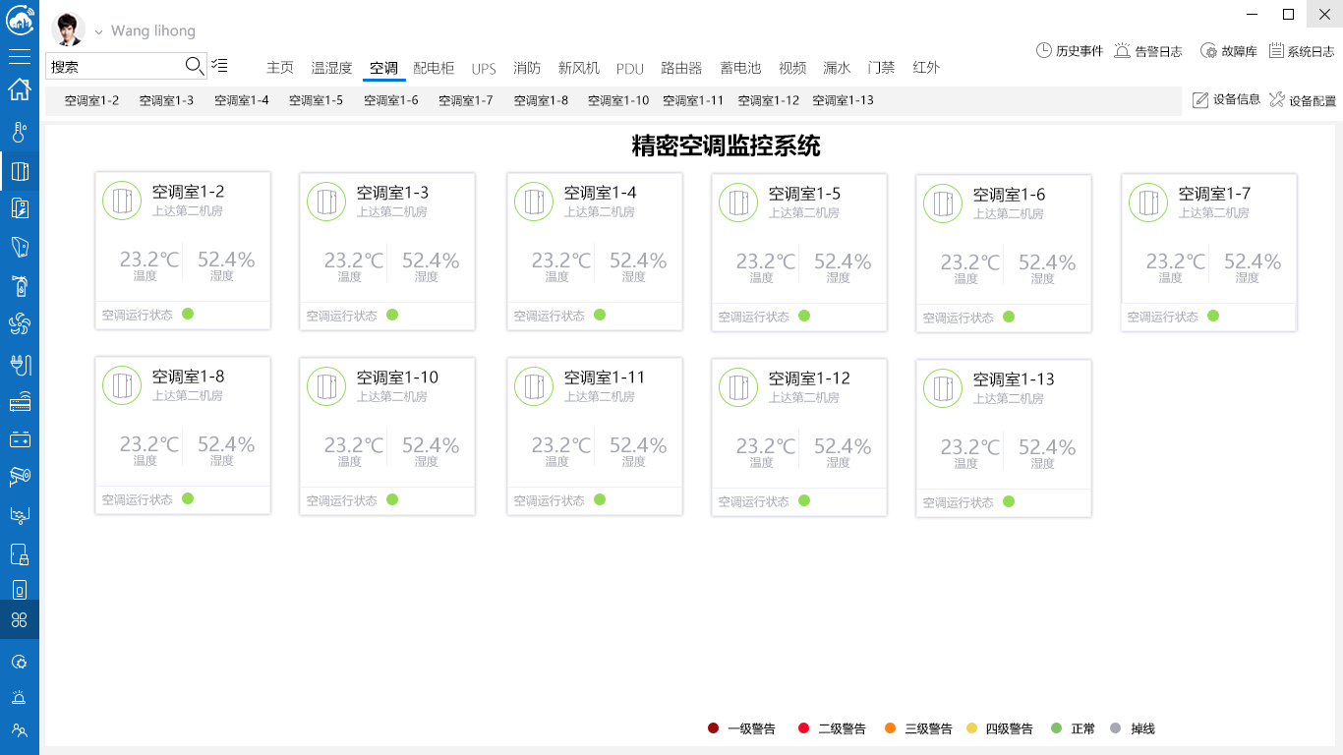Toggle the checklist filter next to search
The width and height of the screenshot is (1343, 755).
click(x=219, y=66)
